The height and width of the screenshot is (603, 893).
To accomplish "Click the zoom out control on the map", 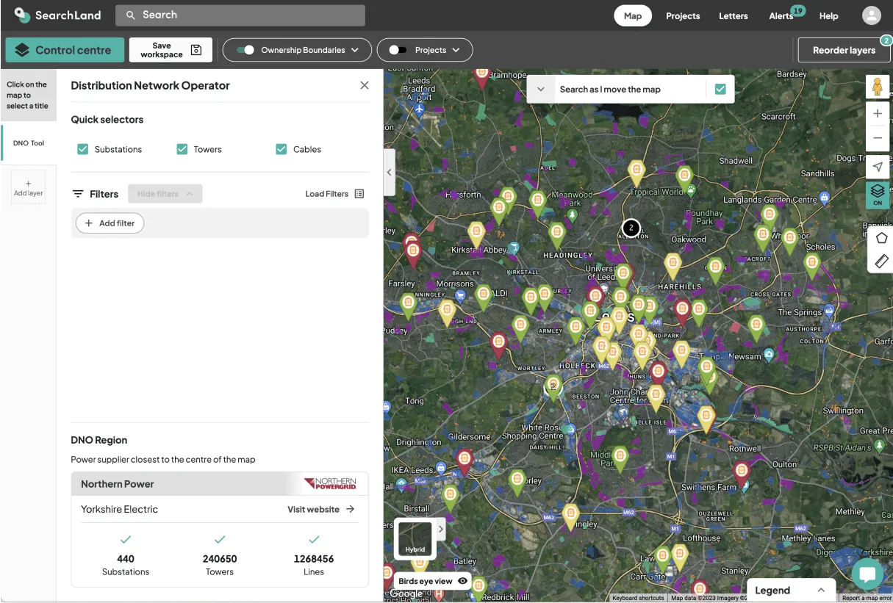I will point(877,137).
